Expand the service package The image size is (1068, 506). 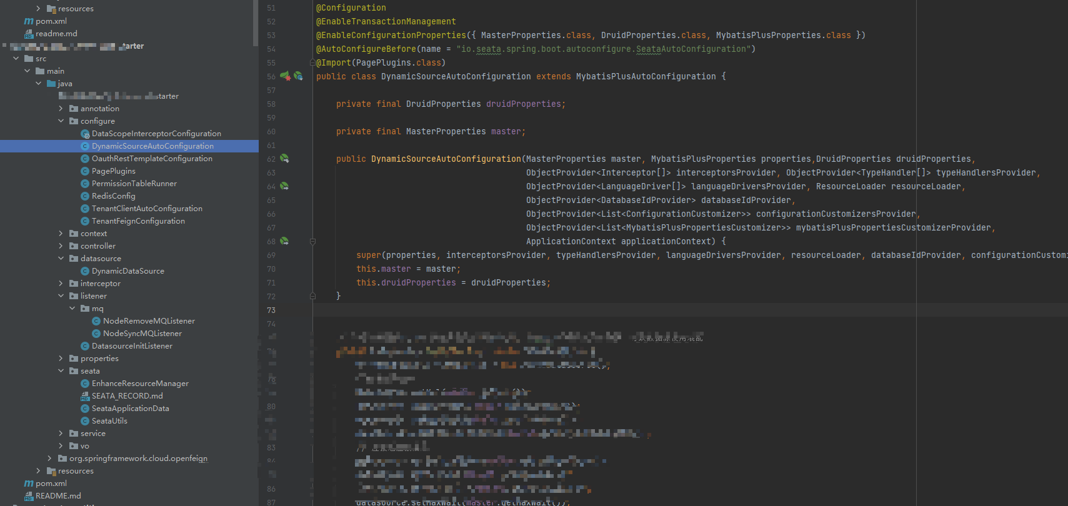61,434
